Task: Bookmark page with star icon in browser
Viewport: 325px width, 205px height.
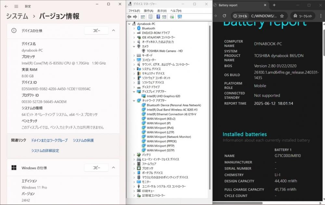Action: point(282,16)
